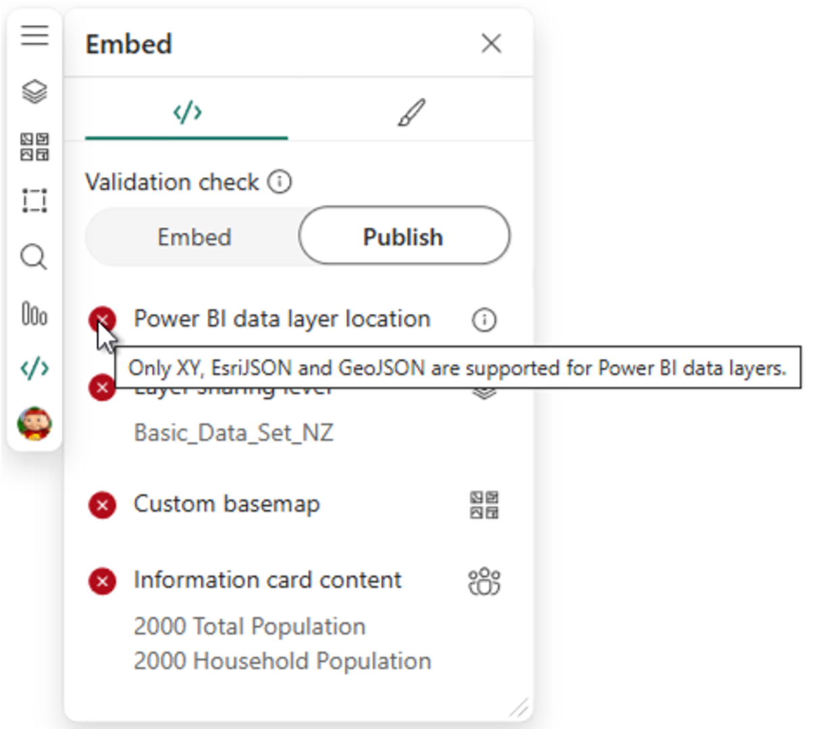This screenshot has width=813, height=729.
Task: Click the red error icon for Custom basemap
Action: pyautogui.click(x=102, y=505)
